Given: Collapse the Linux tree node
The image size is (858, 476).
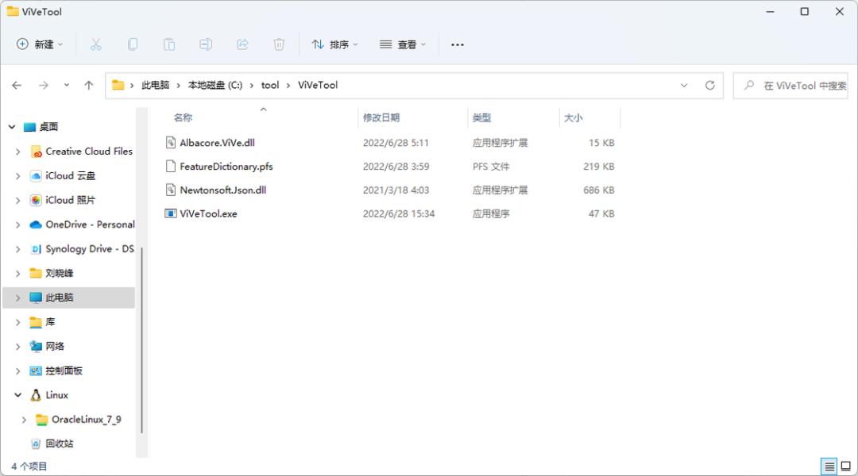Looking at the screenshot, I should (18, 395).
